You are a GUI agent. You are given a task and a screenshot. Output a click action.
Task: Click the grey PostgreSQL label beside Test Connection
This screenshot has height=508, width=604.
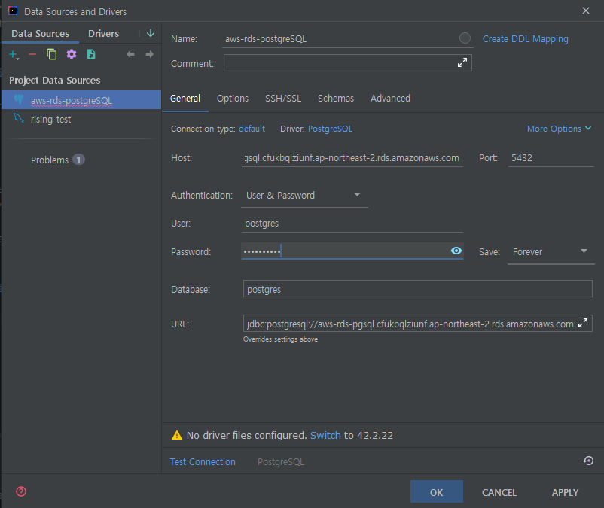pos(281,462)
